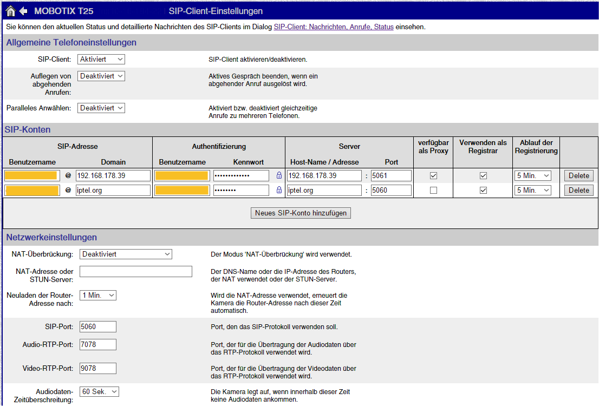Screen dimensions: 599x406
Task: Open the SIP-Client status dropdown
Action: coord(101,59)
